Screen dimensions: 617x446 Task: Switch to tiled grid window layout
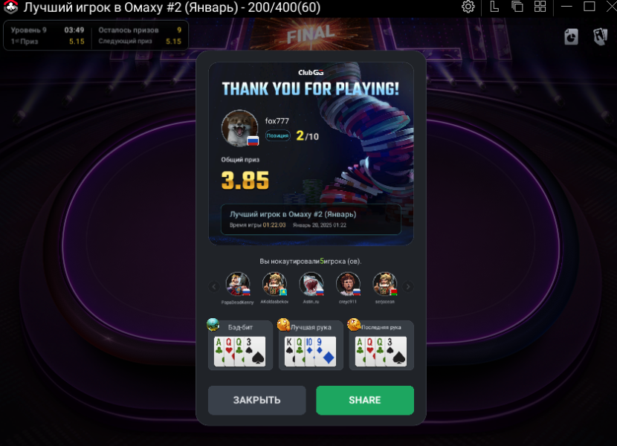540,7
